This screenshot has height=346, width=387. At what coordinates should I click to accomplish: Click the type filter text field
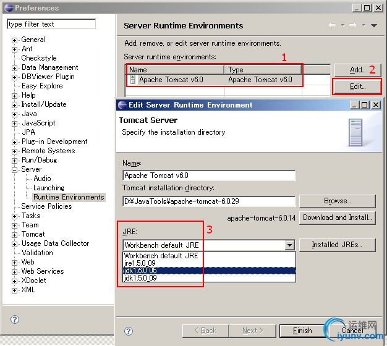pyautogui.click(x=51, y=24)
